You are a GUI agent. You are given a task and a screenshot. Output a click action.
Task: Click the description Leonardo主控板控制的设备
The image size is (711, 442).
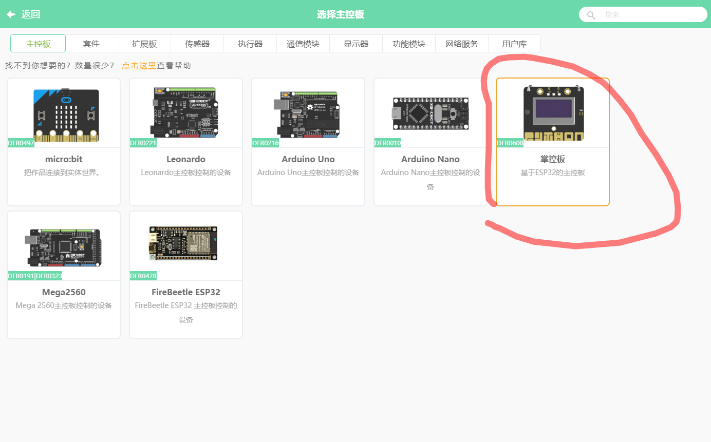point(186,172)
